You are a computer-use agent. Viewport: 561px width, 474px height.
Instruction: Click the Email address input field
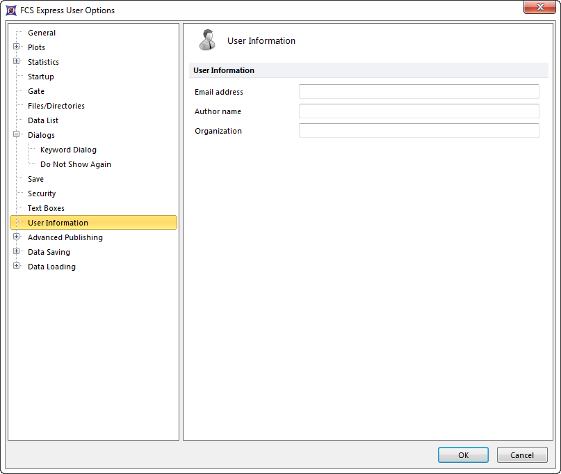[418, 92]
